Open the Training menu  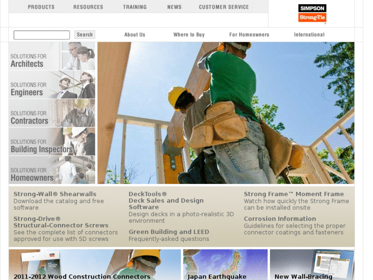[x=134, y=7]
